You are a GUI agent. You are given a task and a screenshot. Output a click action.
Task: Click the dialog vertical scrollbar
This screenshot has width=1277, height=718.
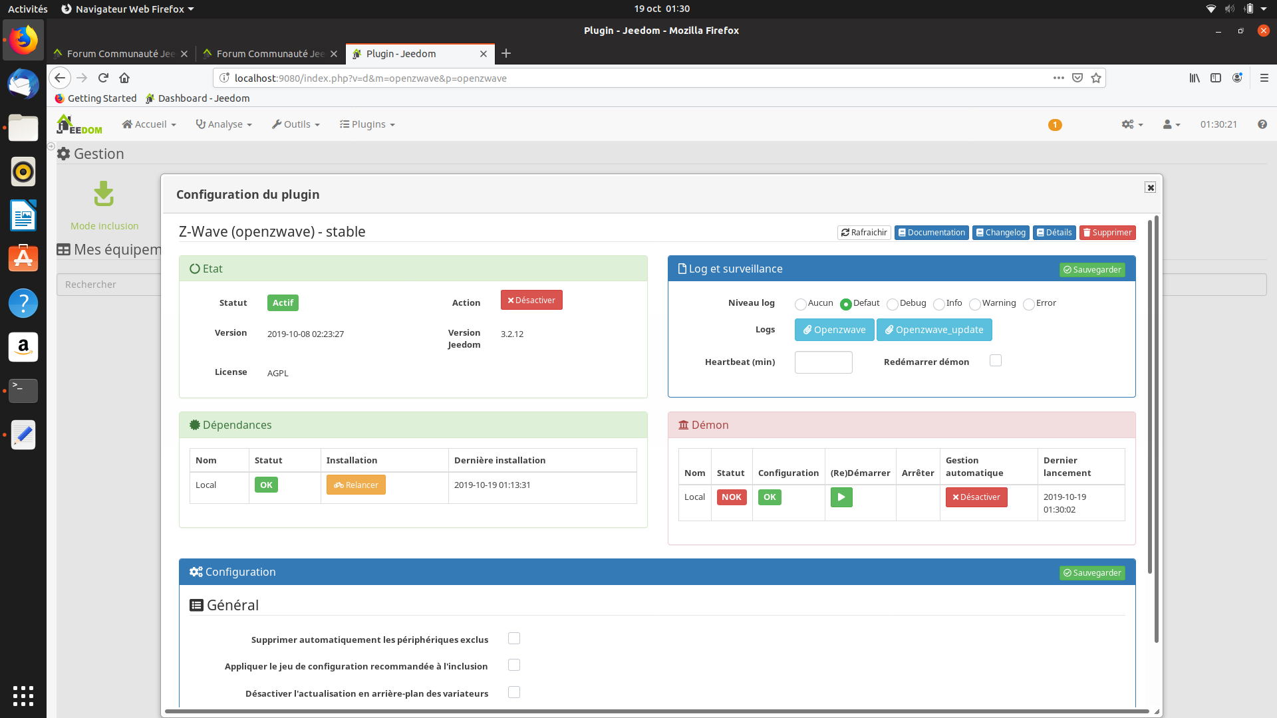(1157, 429)
